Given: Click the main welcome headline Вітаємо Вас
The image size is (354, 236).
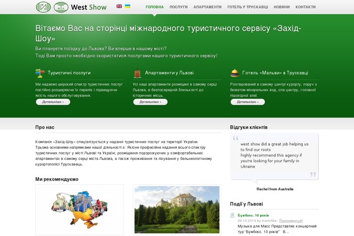Looking at the screenshot, I should pyautogui.click(x=168, y=34).
